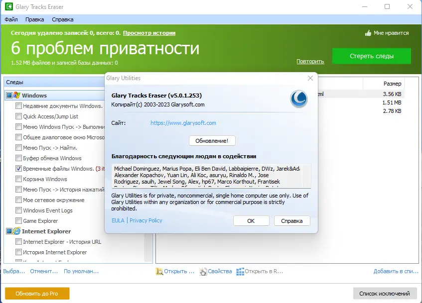Confirm the dialog with OK
Viewport: 422px width, 303px height.
(251, 221)
